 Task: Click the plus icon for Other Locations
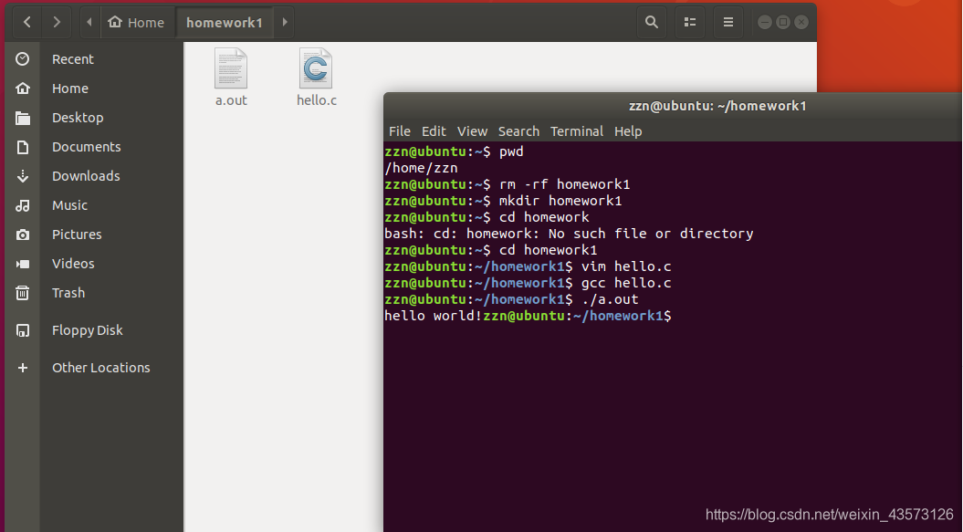tap(23, 368)
